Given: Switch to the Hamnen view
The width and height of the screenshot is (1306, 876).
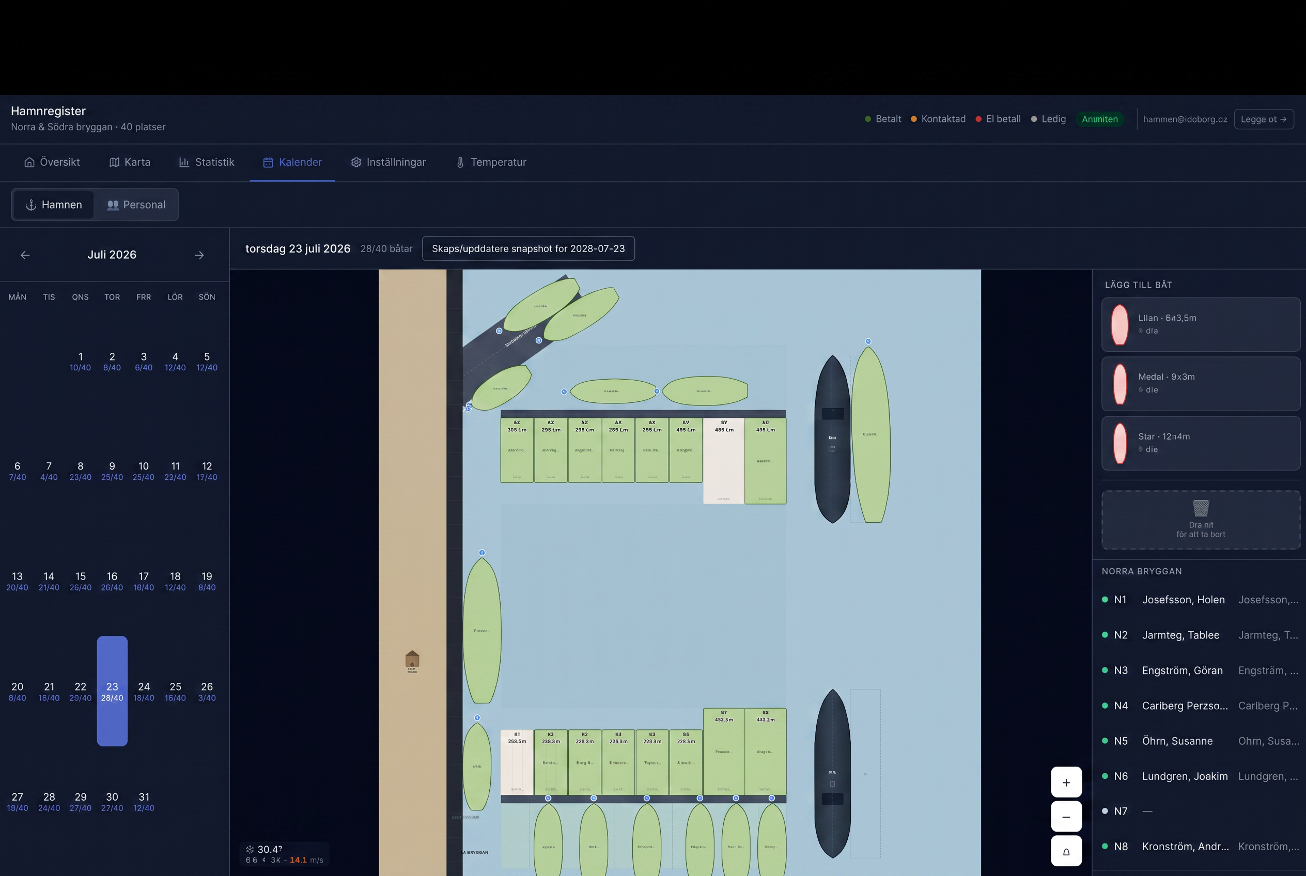Looking at the screenshot, I should click(54, 205).
